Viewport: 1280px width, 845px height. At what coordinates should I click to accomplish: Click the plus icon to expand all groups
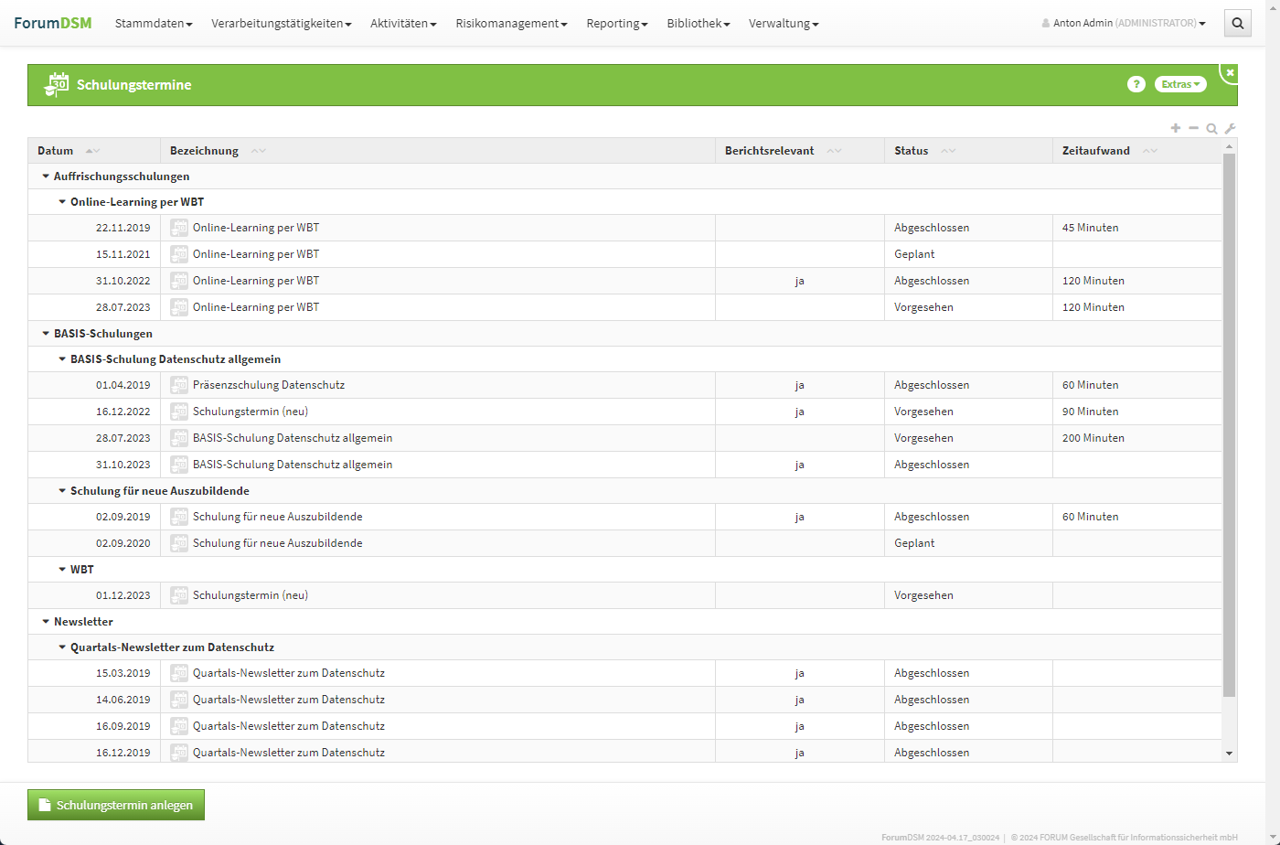pyautogui.click(x=1176, y=128)
